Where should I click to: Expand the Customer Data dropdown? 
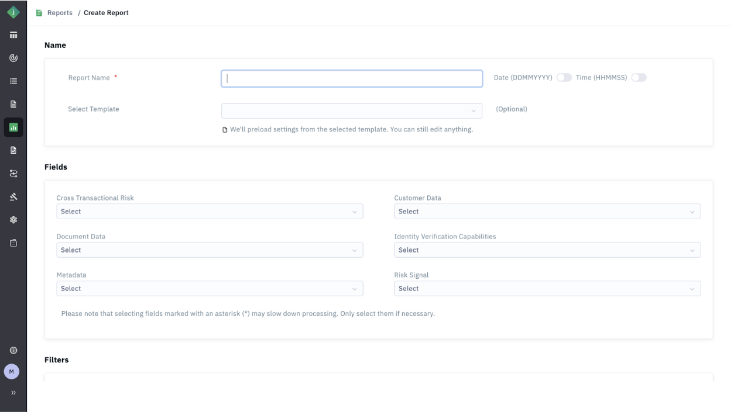click(x=547, y=212)
